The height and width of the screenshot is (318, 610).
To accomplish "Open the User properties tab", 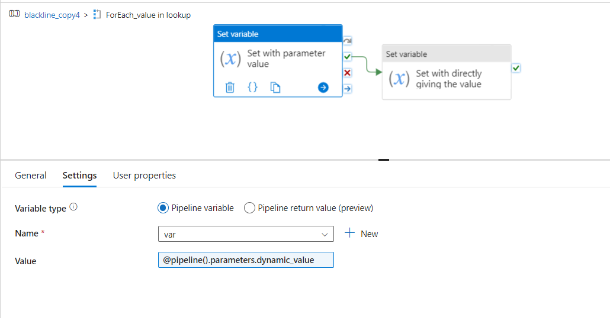I will [145, 176].
